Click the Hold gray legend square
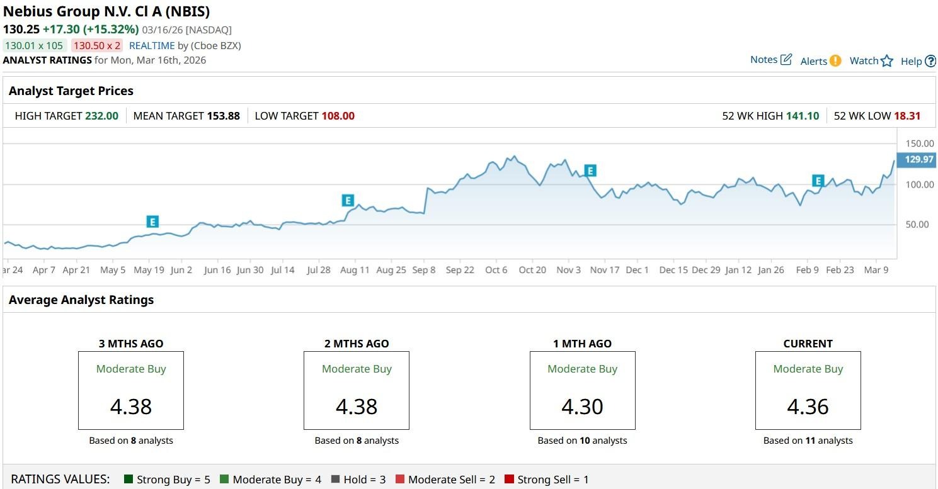The height and width of the screenshot is (489, 938). pyautogui.click(x=335, y=480)
